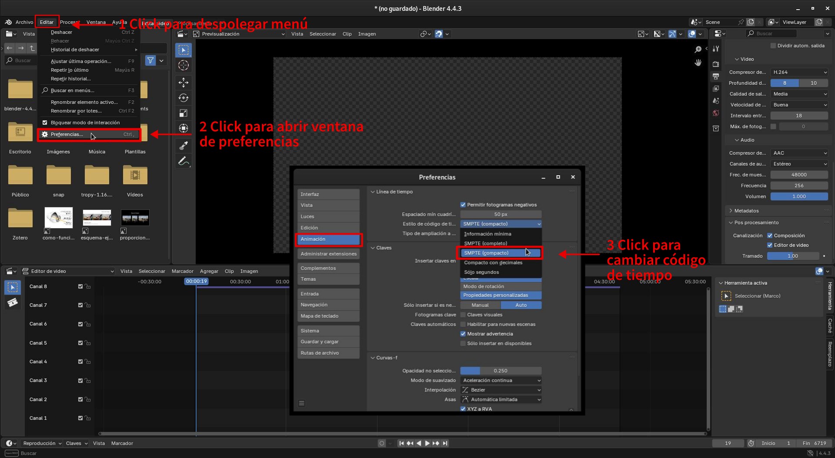Play animation in reverse
835x458 pixels.
418,443
